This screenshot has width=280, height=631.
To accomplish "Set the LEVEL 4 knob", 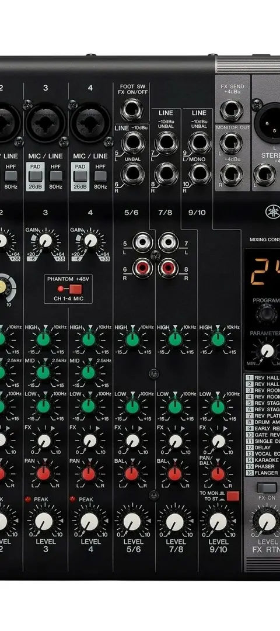I will (x=89, y=522).
